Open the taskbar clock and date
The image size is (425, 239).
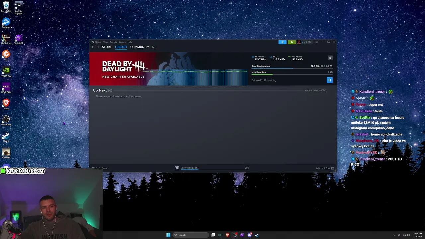pyautogui.click(x=417, y=235)
